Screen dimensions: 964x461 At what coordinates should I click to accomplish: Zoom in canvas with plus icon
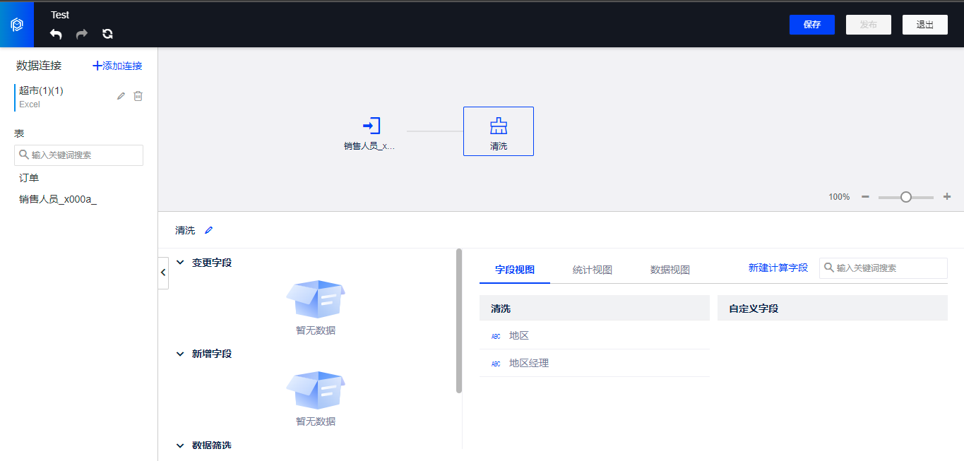947,197
